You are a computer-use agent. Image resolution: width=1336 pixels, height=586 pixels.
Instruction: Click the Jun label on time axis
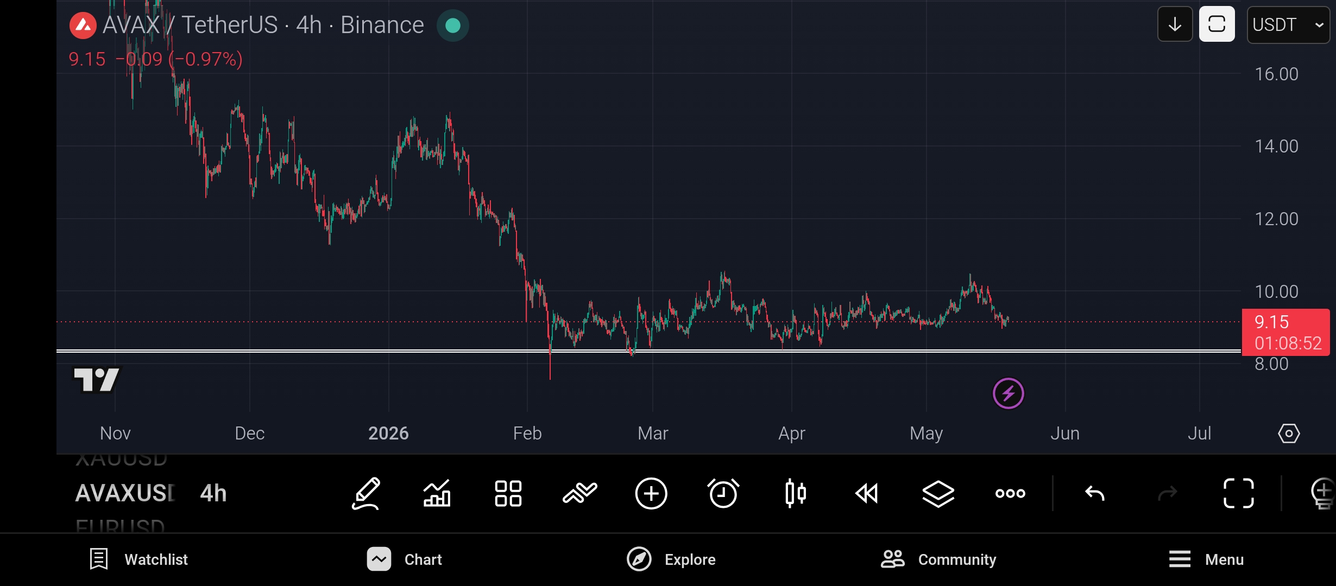pyautogui.click(x=1065, y=433)
